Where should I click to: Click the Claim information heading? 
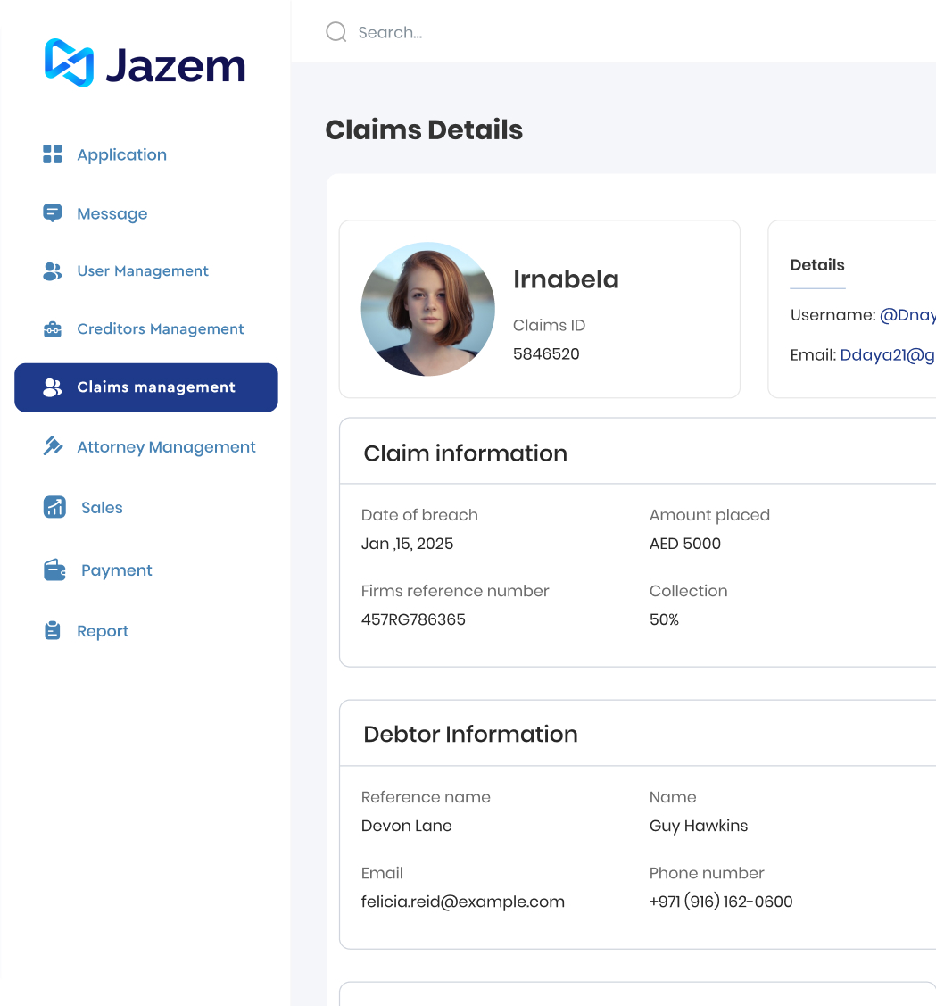[465, 453]
